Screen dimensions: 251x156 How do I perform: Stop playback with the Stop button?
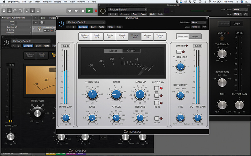[83, 11]
